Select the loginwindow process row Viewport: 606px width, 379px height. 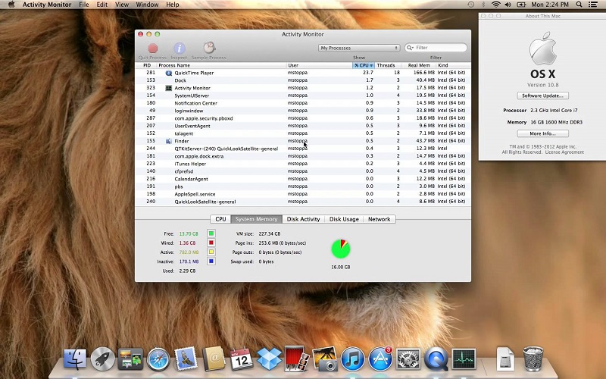[x=302, y=111]
